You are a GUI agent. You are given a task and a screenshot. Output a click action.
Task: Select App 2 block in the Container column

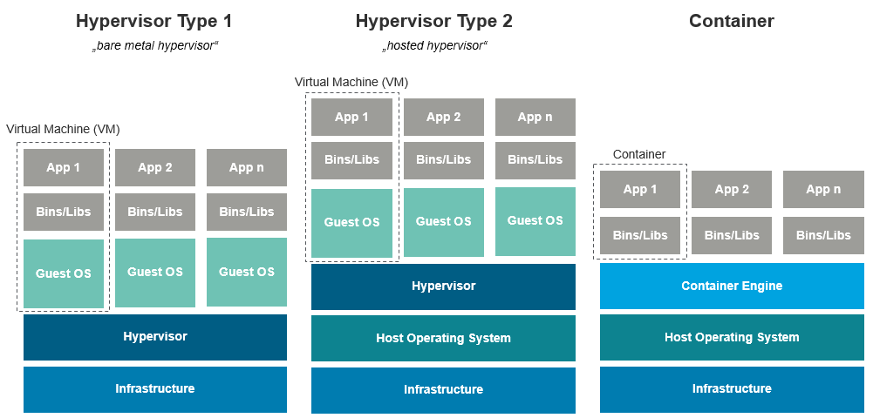(x=732, y=189)
